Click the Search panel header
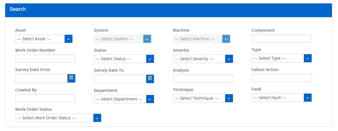The height and width of the screenshot is (131, 338). (168, 9)
